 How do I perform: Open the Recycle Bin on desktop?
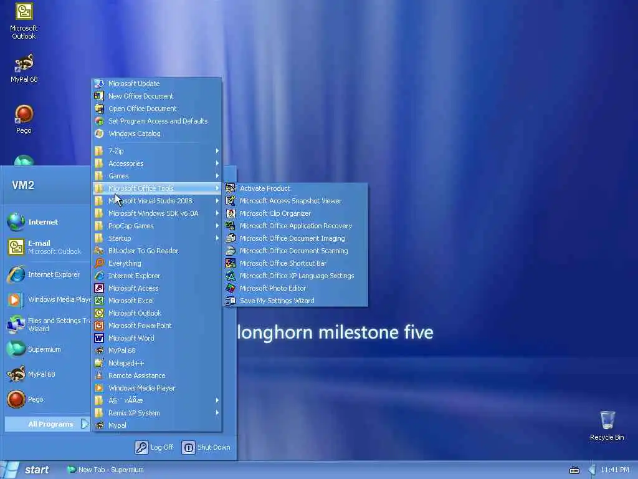[607, 425]
